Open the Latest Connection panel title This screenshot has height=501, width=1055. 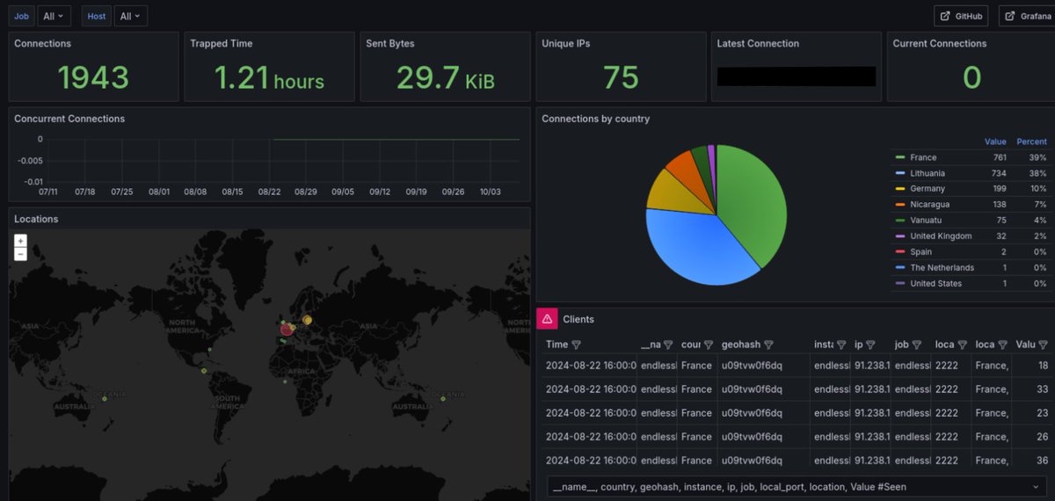[758, 43]
